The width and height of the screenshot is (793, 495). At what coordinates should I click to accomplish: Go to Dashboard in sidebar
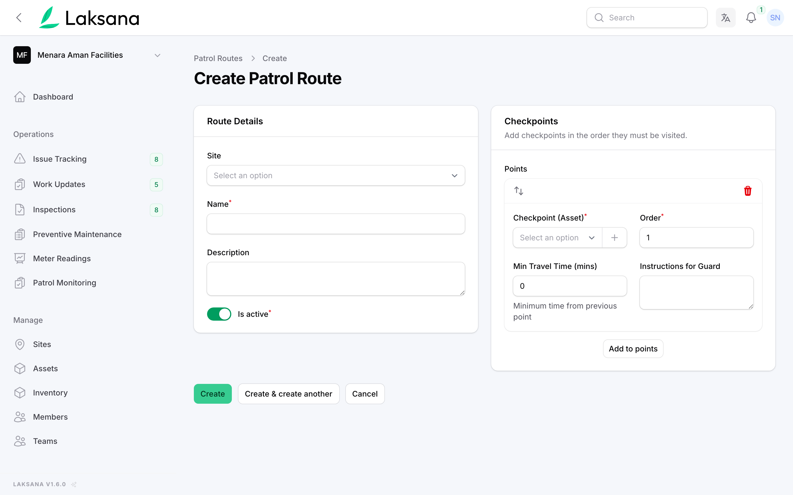(88, 97)
